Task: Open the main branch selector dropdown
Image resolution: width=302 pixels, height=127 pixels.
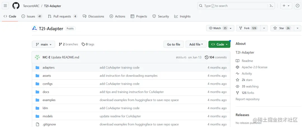Action: [44, 44]
